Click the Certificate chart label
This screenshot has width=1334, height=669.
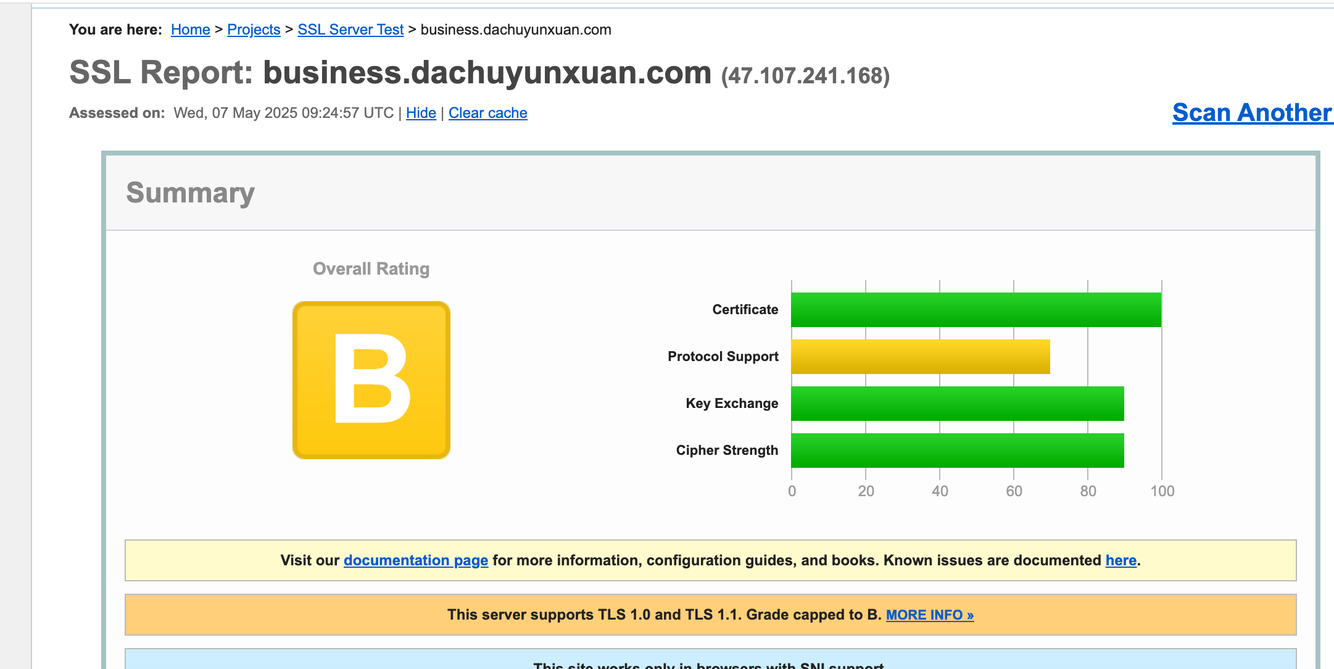(x=745, y=310)
